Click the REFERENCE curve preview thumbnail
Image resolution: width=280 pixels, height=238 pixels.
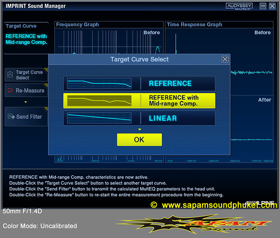pyautogui.click(x=99, y=83)
